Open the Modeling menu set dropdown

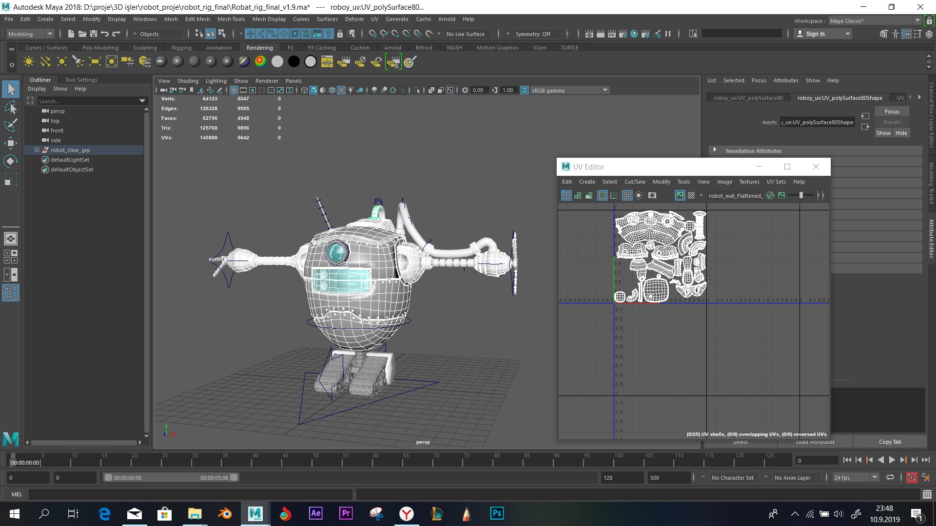(x=30, y=34)
